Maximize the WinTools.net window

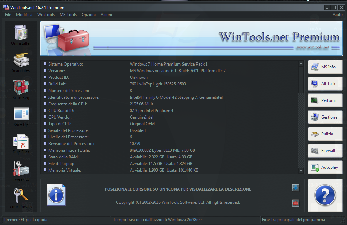pos(334,8)
